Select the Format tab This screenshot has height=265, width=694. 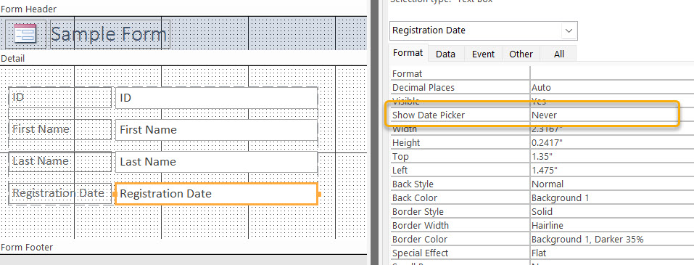pos(408,53)
